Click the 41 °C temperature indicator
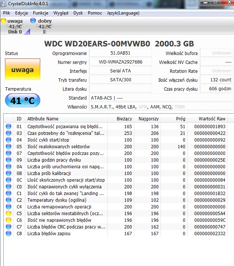The height and width of the screenshot is (266, 234). [x=23, y=100]
